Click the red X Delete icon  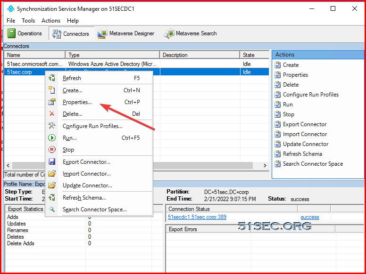pos(52,114)
